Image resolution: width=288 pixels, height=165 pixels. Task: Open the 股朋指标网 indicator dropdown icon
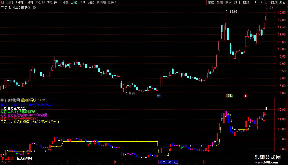(x=2, y=100)
